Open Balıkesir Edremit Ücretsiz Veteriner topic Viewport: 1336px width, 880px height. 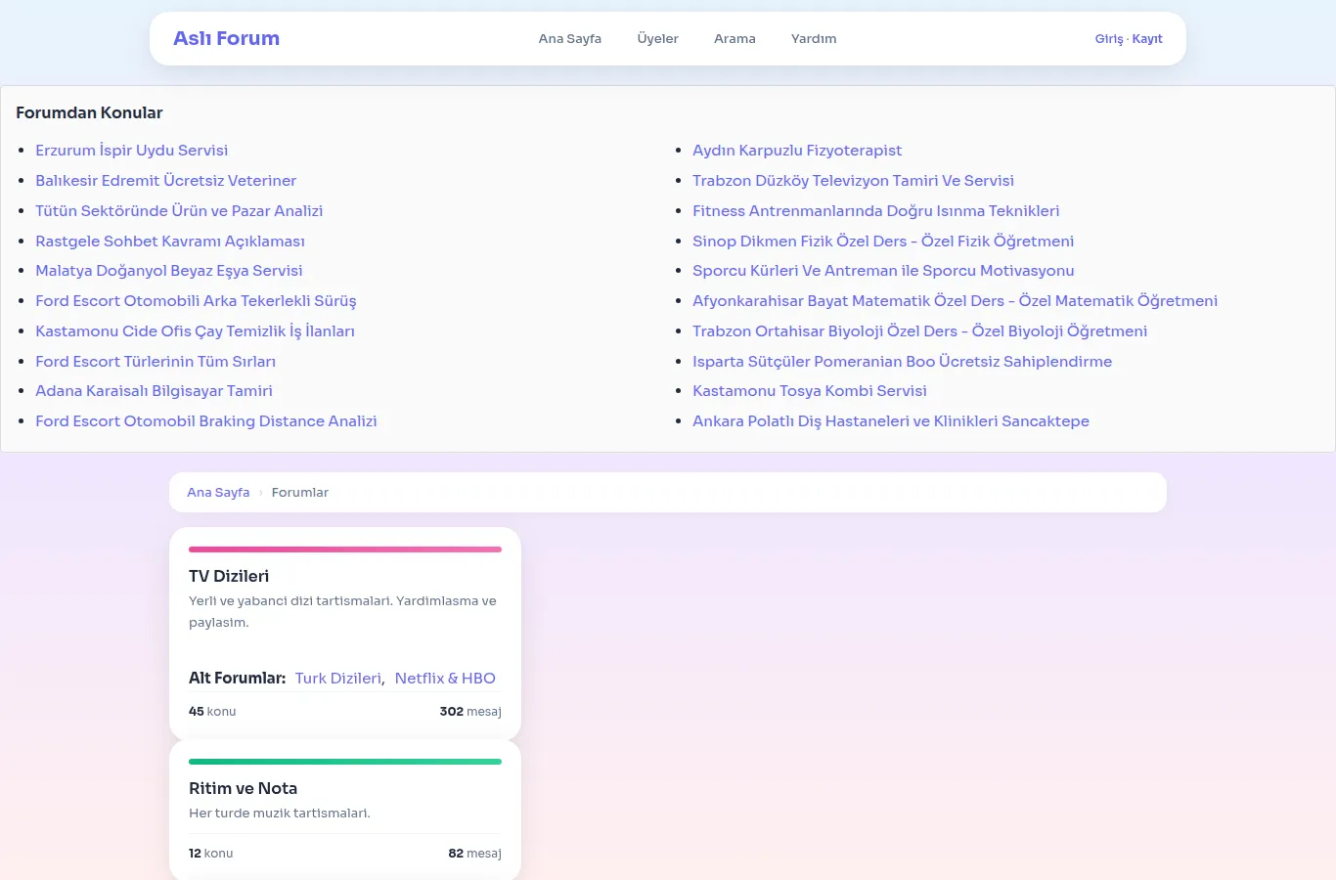(165, 181)
